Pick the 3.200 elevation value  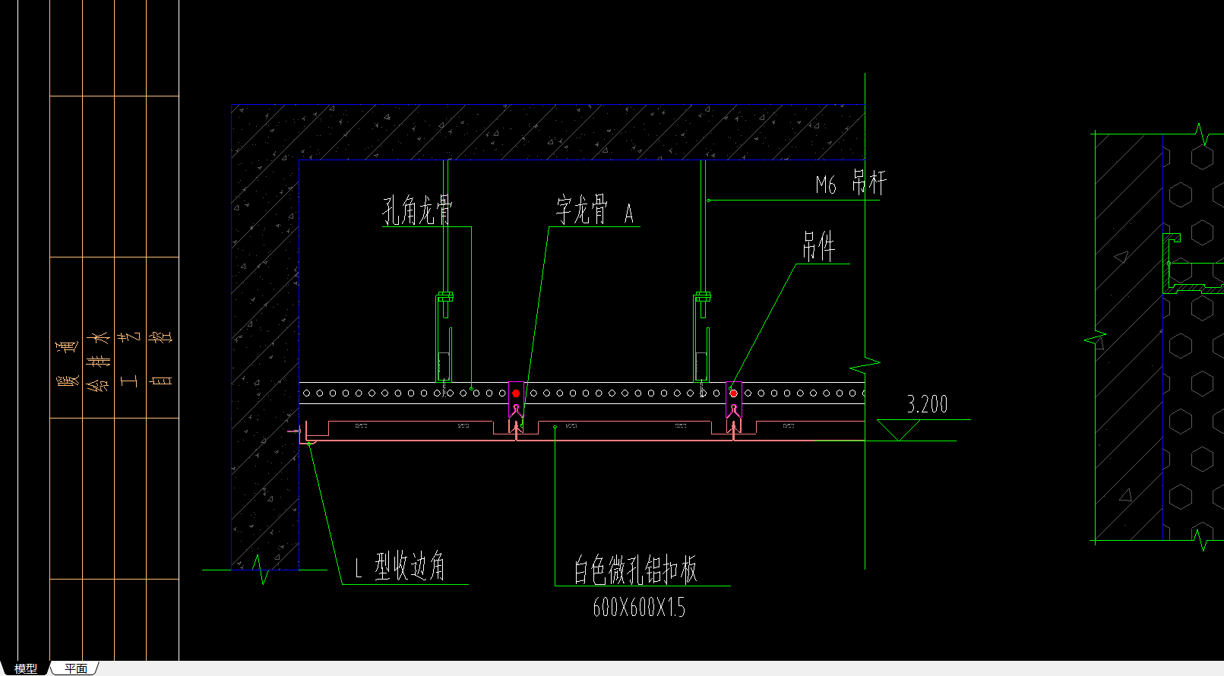pos(927,404)
